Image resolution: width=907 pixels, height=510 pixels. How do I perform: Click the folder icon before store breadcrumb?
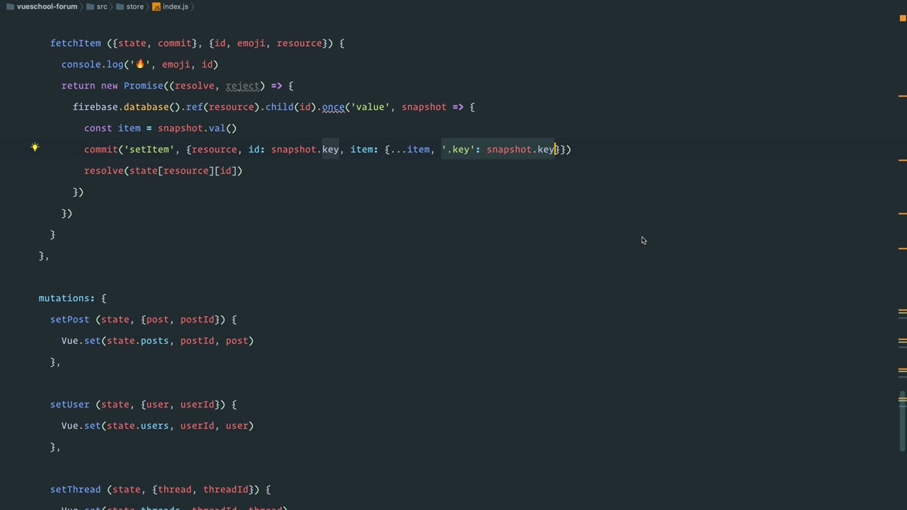[120, 6]
